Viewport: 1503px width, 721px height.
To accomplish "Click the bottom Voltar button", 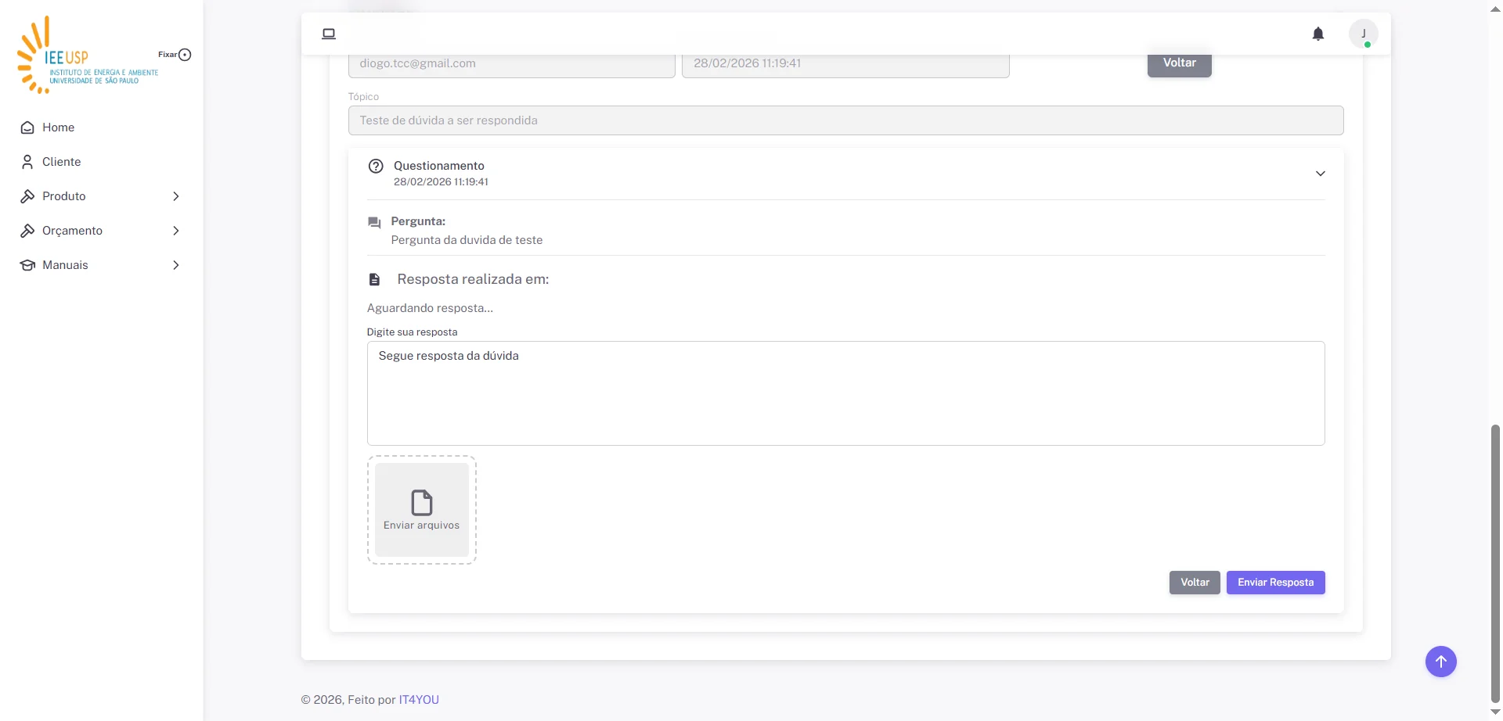I will coord(1195,583).
